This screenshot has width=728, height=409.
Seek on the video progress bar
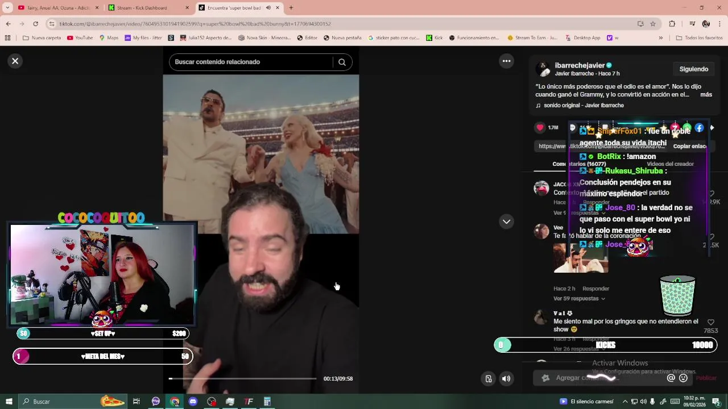[x=243, y=378]
